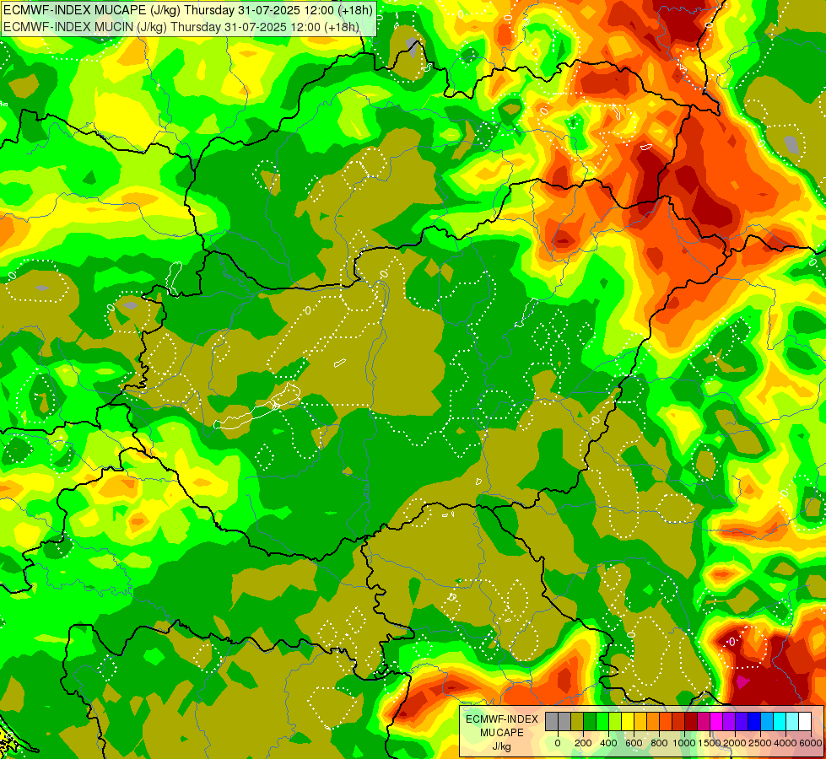Click the J/kg unit label in legend

501,746
